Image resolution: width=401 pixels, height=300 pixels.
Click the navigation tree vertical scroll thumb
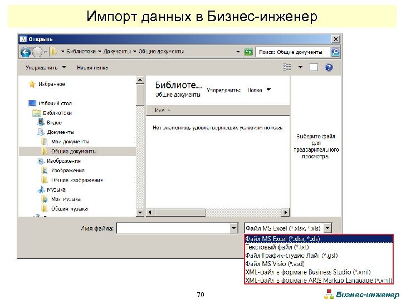140,94
